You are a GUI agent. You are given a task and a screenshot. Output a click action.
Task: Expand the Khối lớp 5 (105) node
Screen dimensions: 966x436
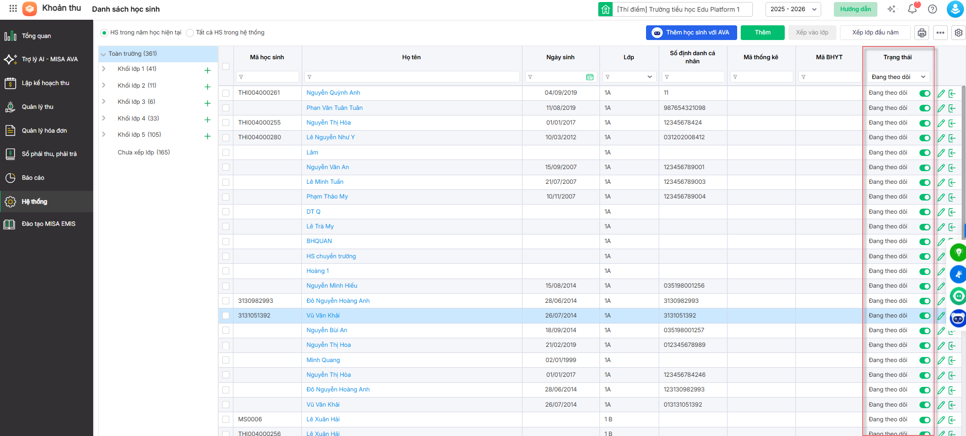pos(104,135)
